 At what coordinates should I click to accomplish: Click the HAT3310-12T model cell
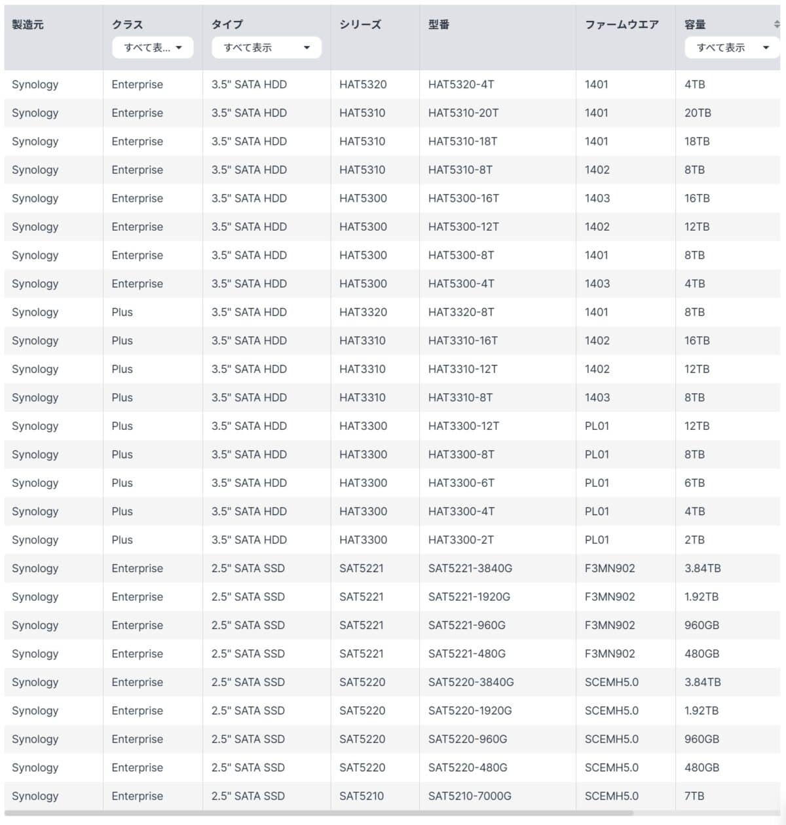tap(462, 369)
